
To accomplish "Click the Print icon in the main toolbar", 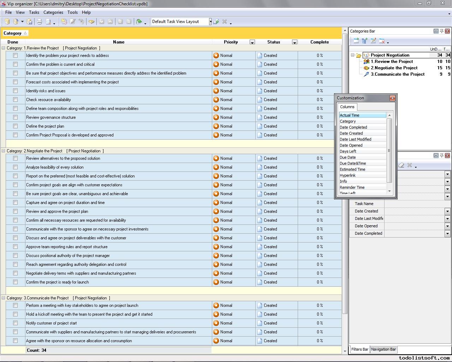I will point(40,22).
